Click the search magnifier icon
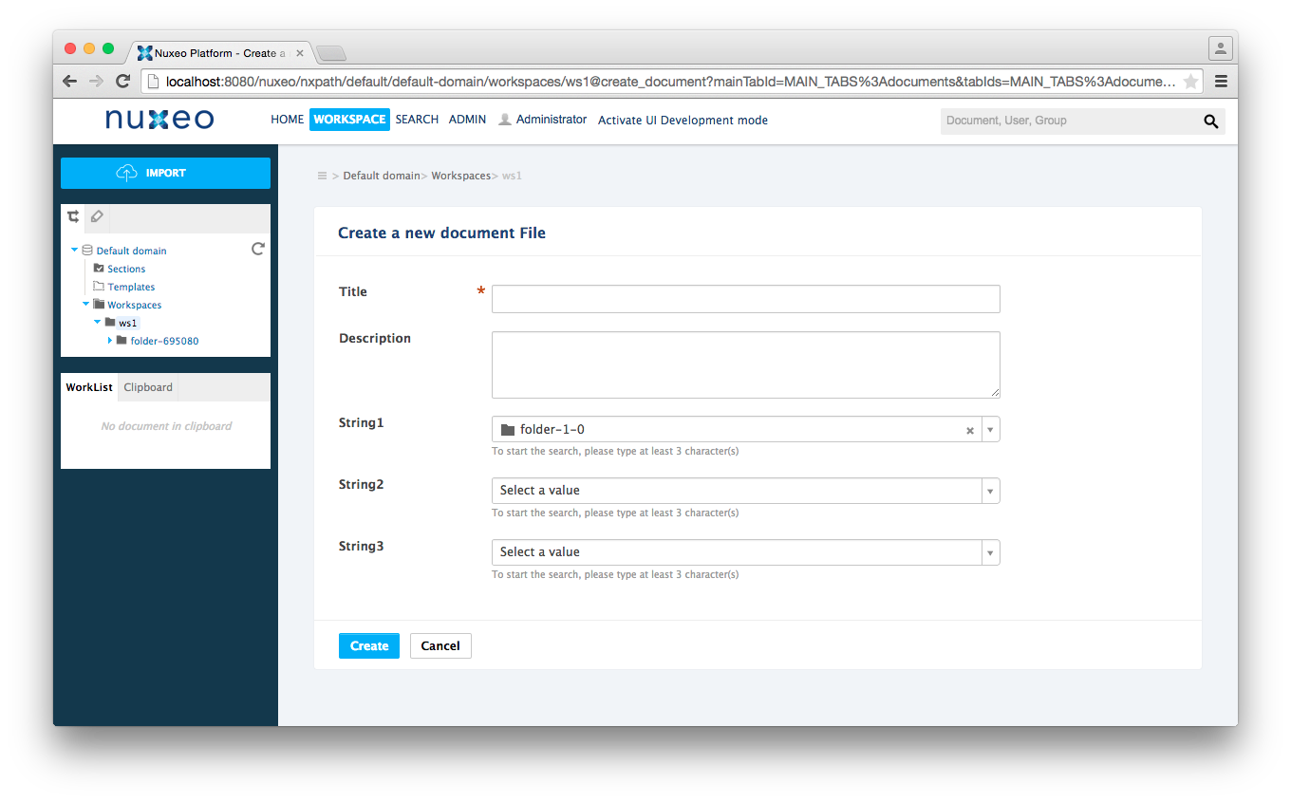 pos(1211,121)
